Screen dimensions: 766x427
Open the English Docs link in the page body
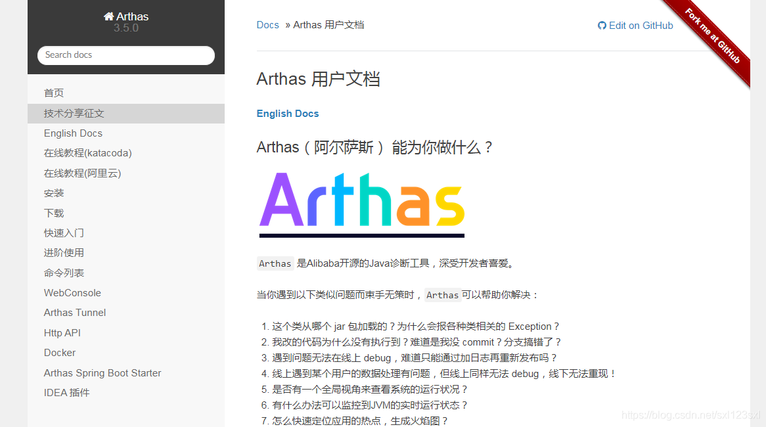point(288,113)
